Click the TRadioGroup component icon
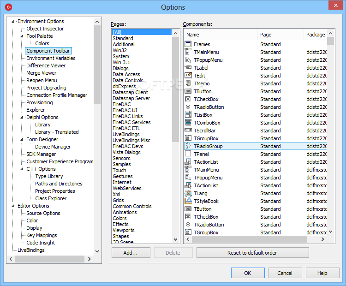This screenshot has width=346, height=286. (188, 146)
